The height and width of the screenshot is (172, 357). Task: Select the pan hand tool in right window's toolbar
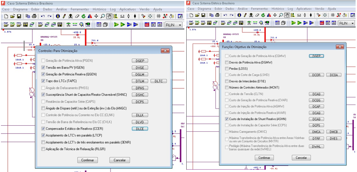[x=288, y=15]
